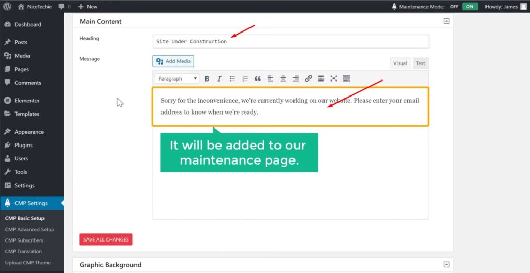Click the Plugins plug icon

tap(7, 145)
